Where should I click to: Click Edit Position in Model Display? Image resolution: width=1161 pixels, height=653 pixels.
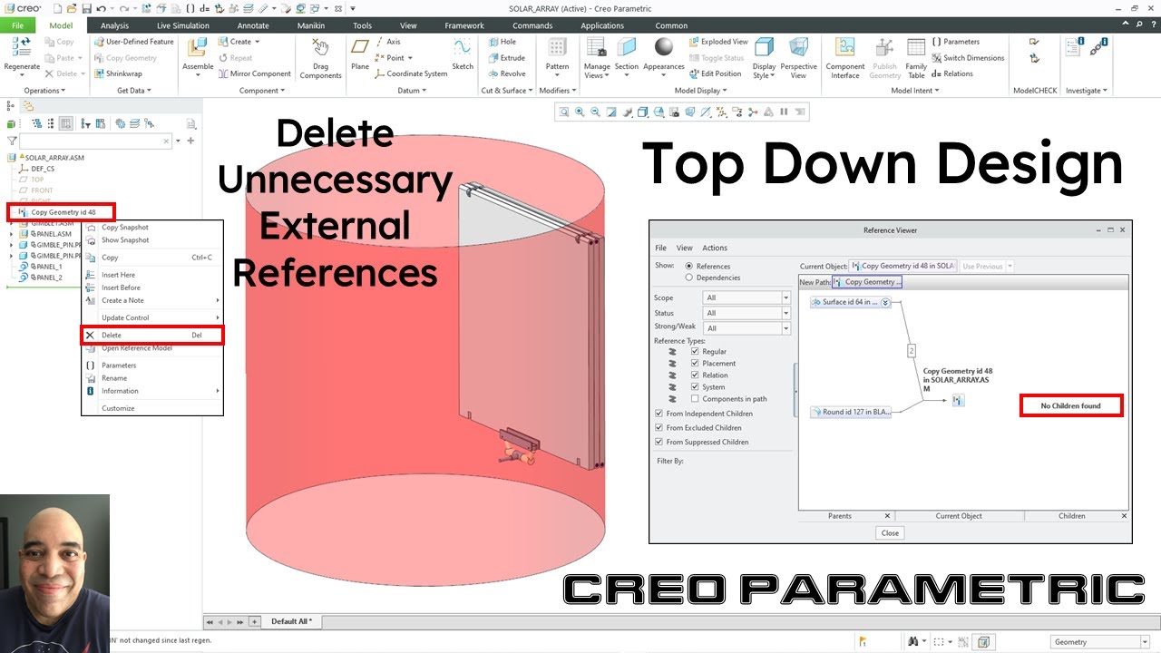coord(715,74)
